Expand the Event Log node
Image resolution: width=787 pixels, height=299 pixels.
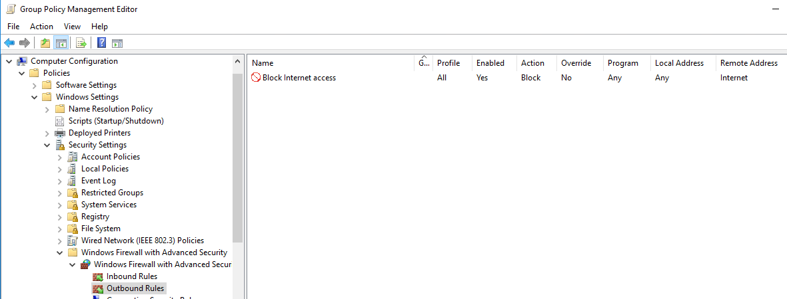[60, 181]
